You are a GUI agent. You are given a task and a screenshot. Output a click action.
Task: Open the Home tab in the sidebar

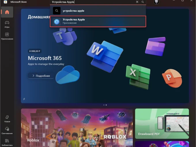[7, 12]
